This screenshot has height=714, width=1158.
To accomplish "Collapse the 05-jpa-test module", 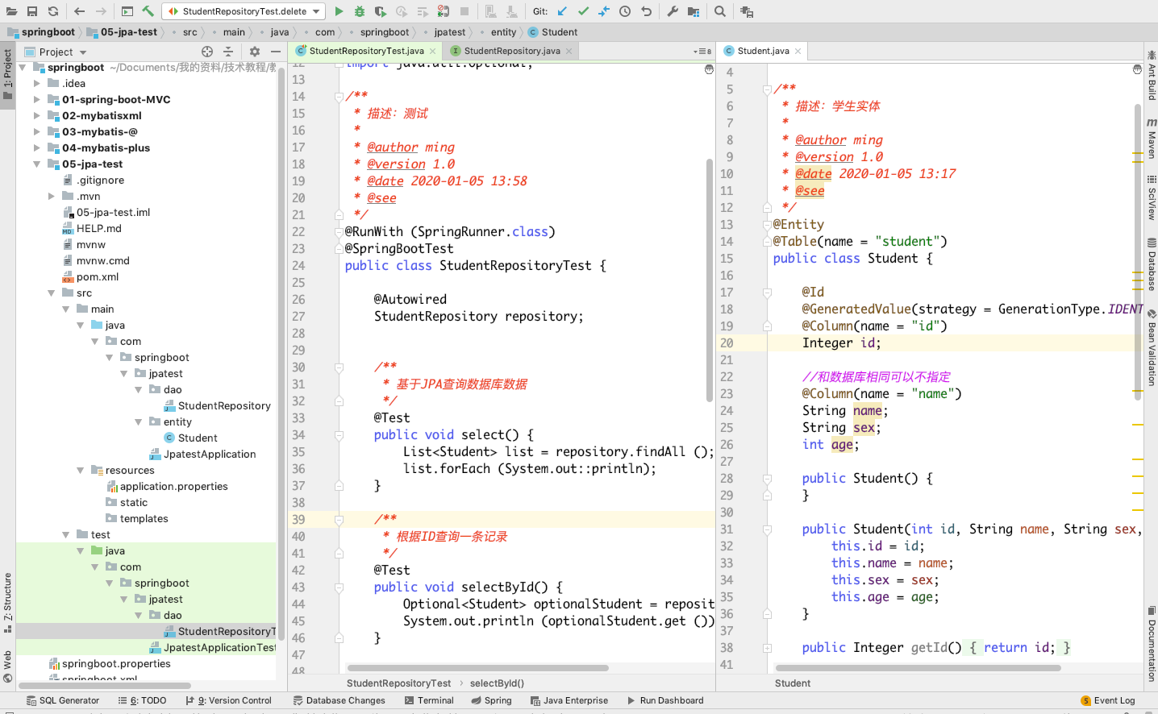I will click(x=37, y=164).
